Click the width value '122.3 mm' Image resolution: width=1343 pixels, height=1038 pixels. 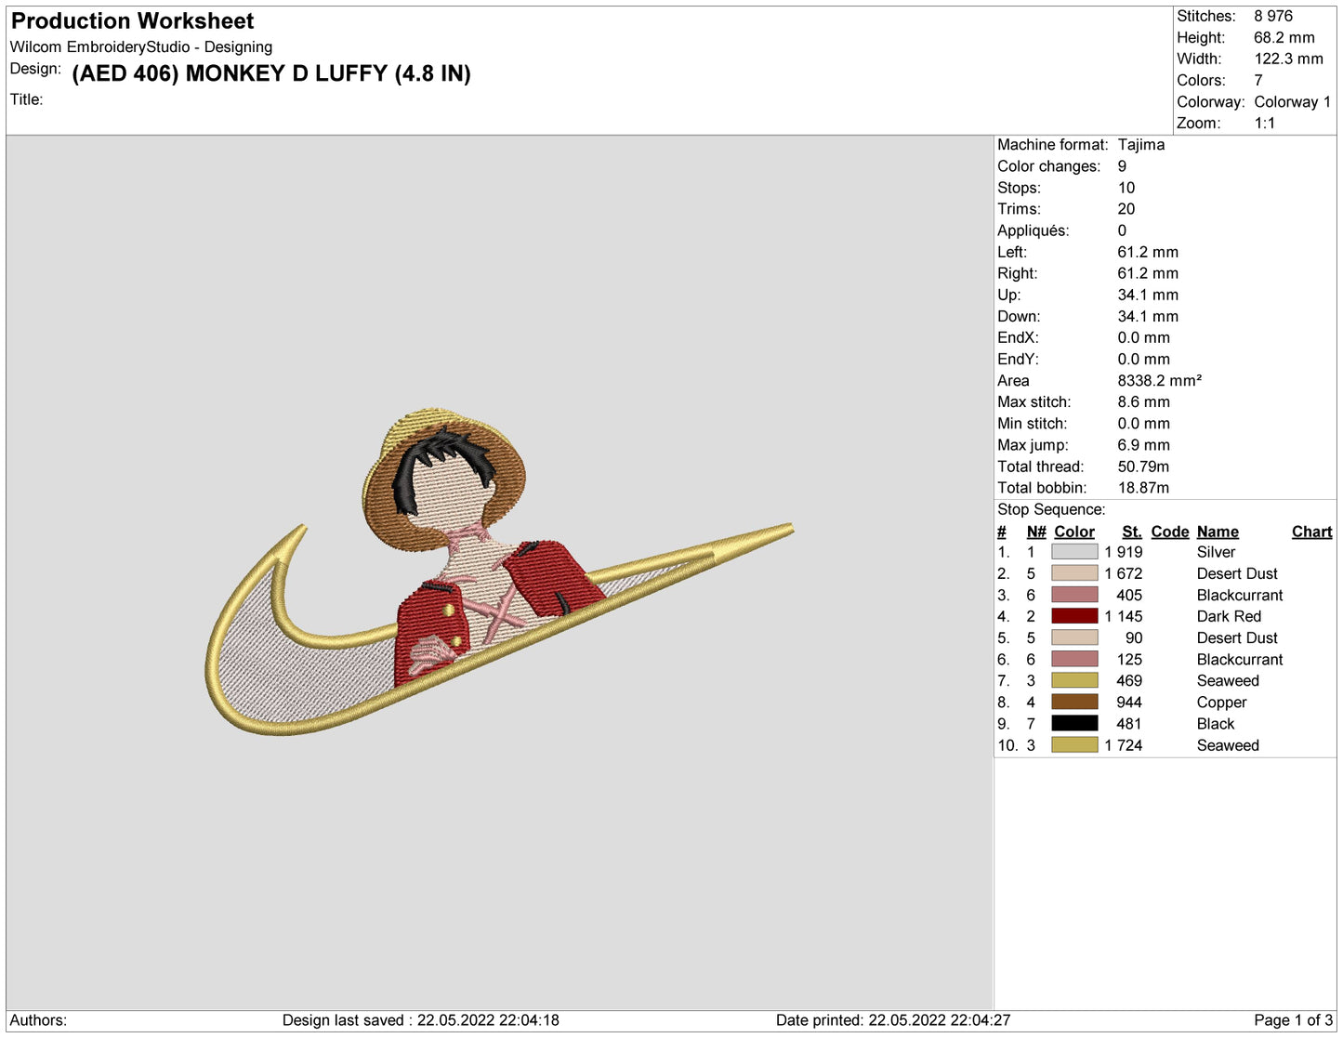(x=1288, y=59)
